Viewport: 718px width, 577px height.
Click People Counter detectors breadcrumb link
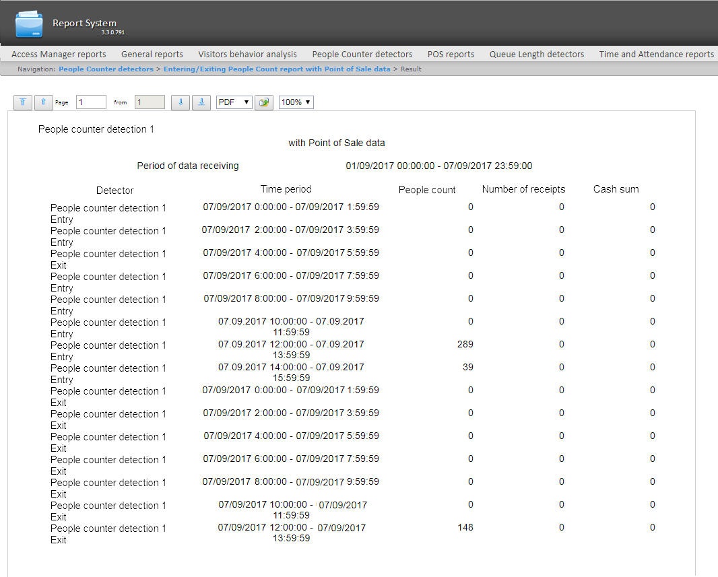(106, 69)
